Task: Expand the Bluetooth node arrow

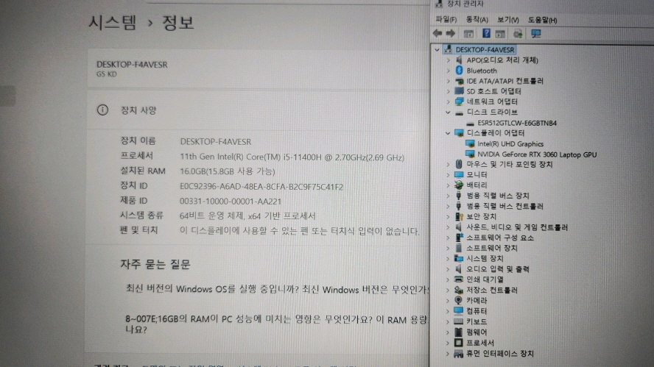Action: pyautogui.click(x=448, y=71)
